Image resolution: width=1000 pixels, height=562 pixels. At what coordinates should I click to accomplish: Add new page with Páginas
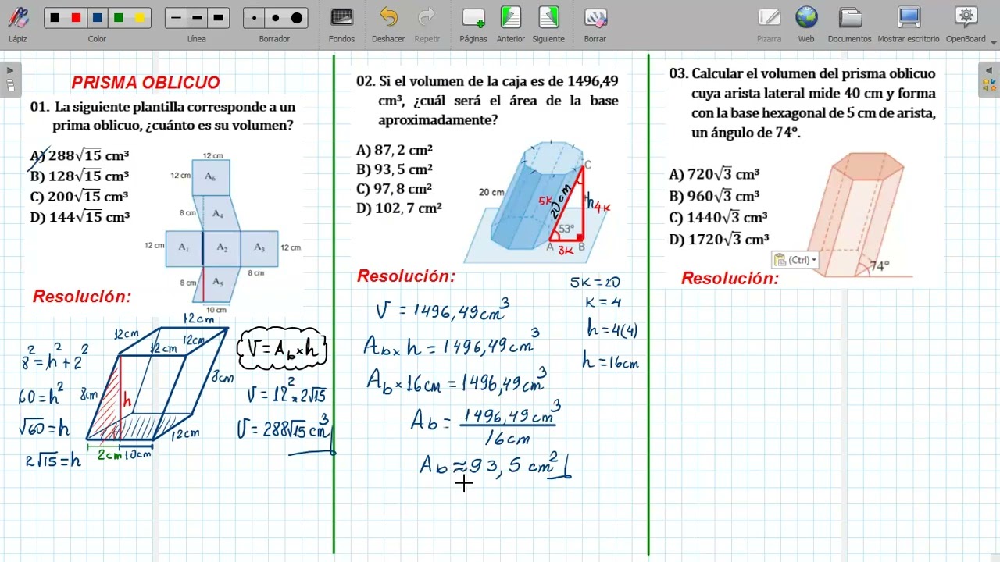pos(473,24)
